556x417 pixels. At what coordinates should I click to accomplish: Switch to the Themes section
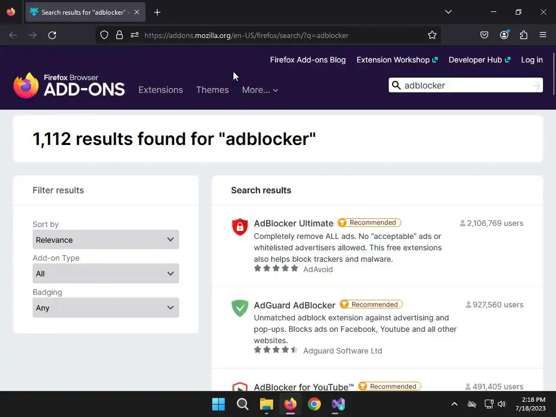(x=212, y=90)
